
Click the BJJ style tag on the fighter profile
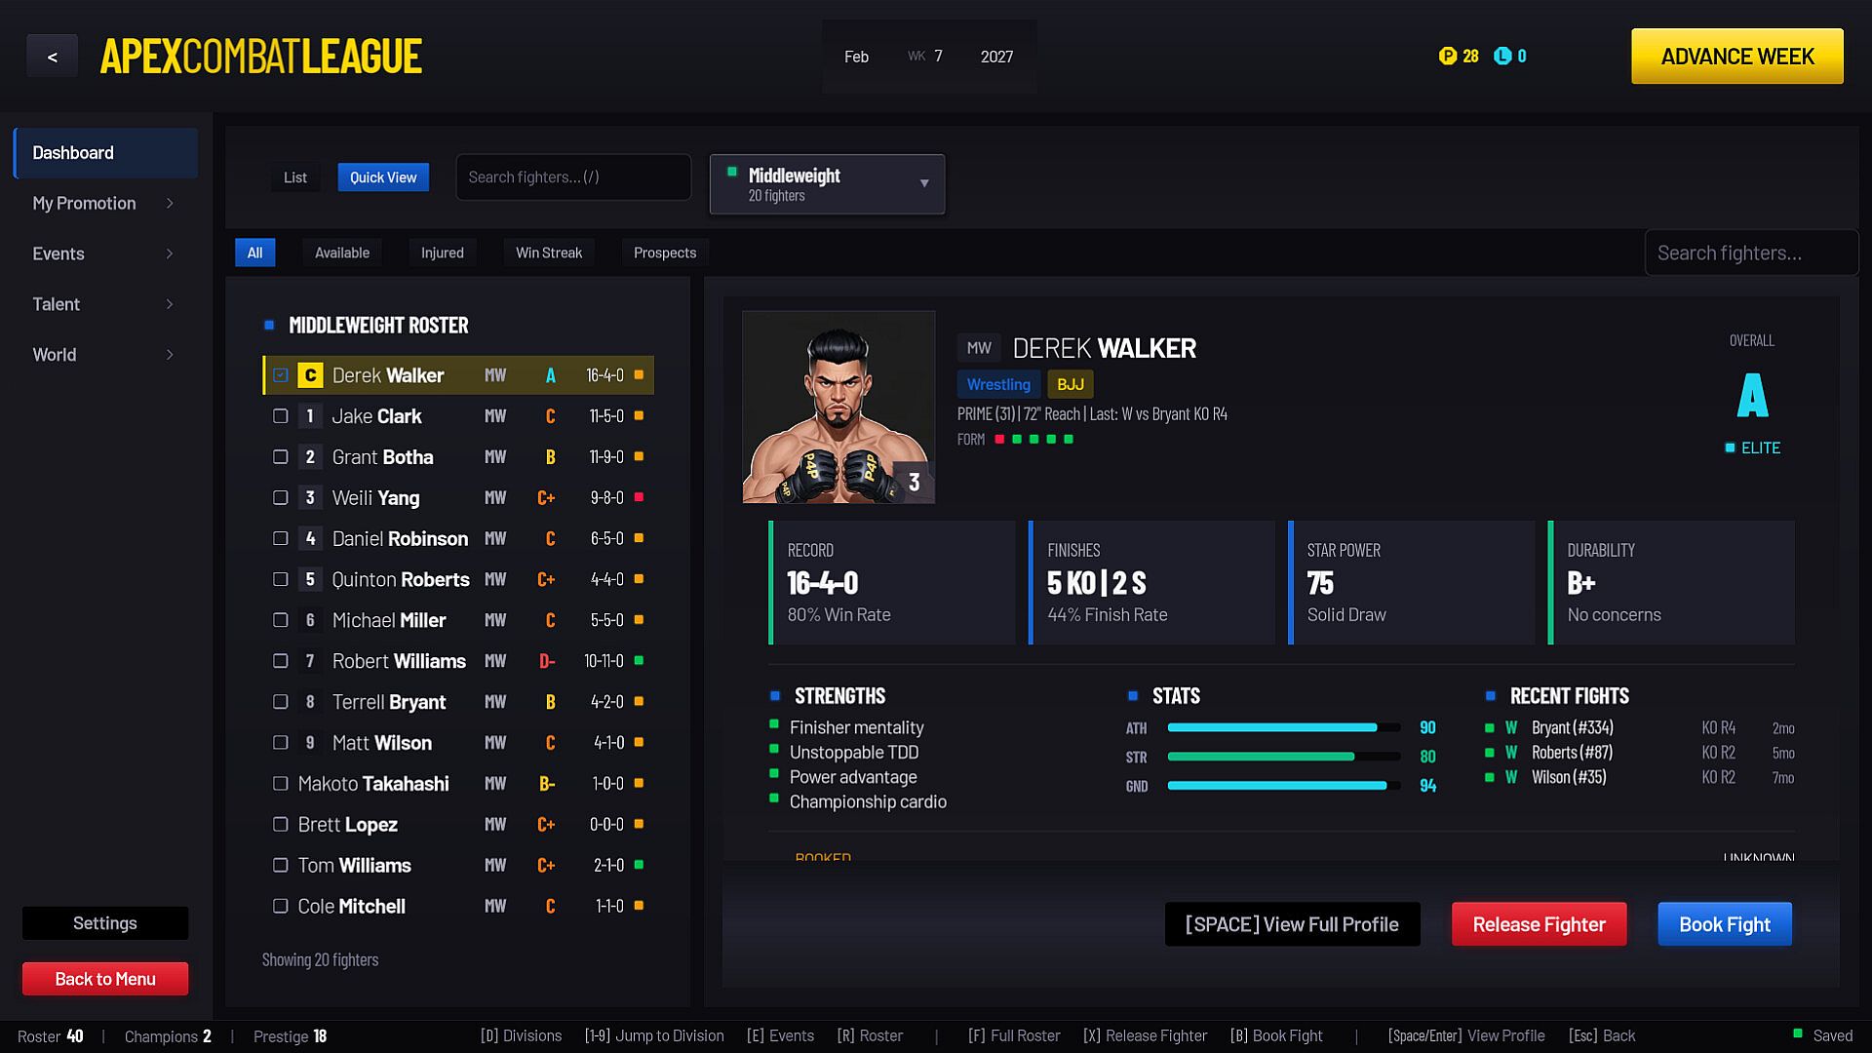pyautogui.click(x=1071, y=384)
